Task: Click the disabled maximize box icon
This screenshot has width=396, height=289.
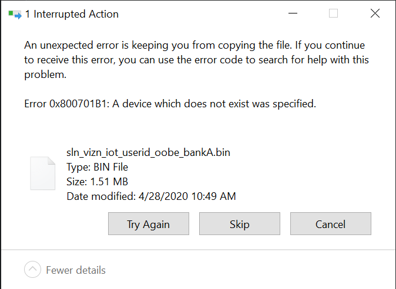Action: tap(333, 13)
